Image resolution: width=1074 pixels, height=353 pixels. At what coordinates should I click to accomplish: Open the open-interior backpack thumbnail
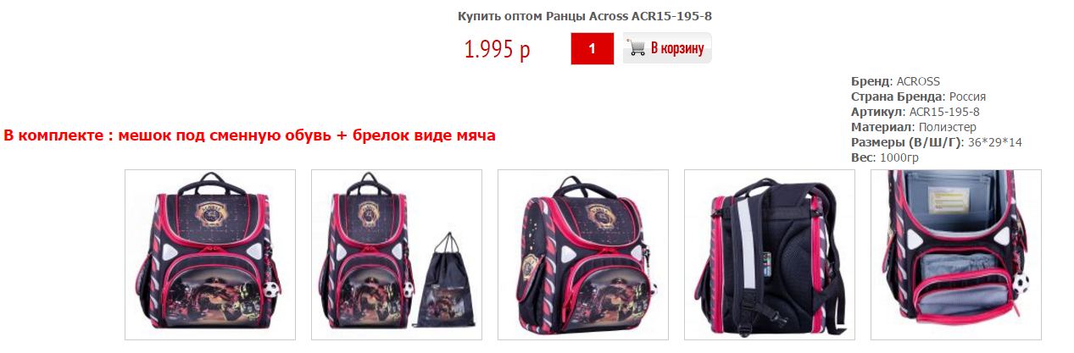tap(956, 255)
